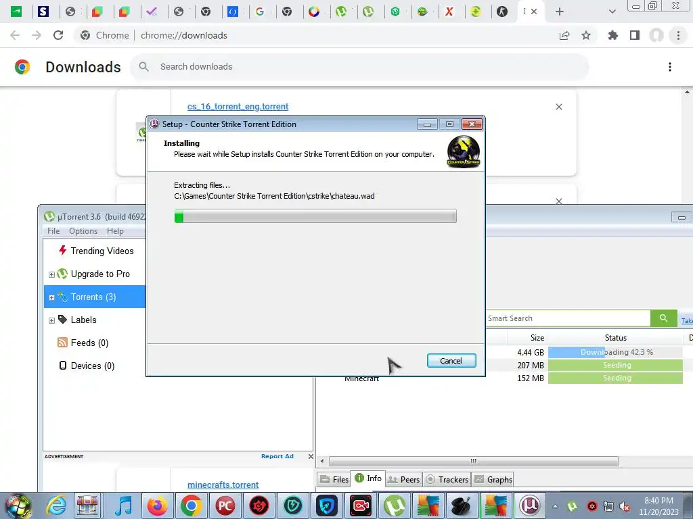Expand the Upgrade to Pro tree node
This screenshot has width=693, height=519.
51,274
